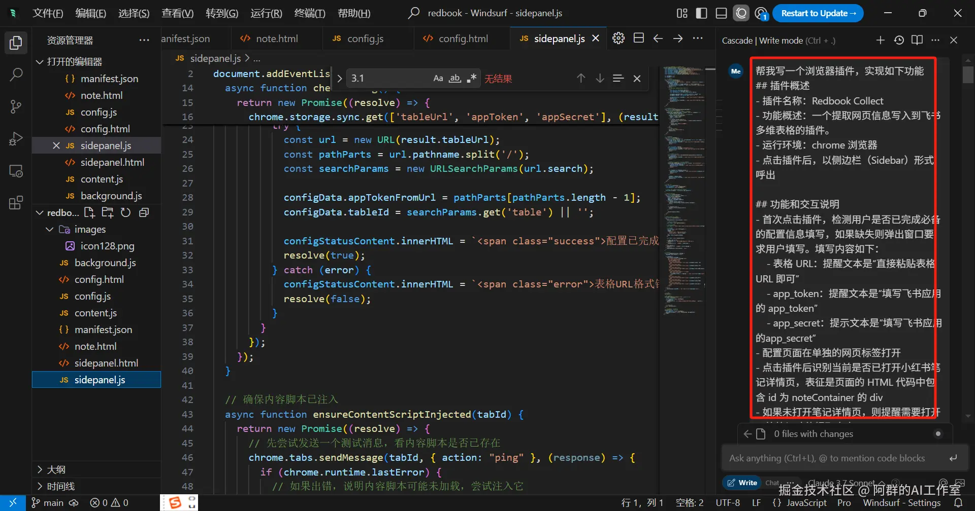Screen dimensions: 975x511
Task: Open Run and Debug view
Action: click(x=16, y=138)
